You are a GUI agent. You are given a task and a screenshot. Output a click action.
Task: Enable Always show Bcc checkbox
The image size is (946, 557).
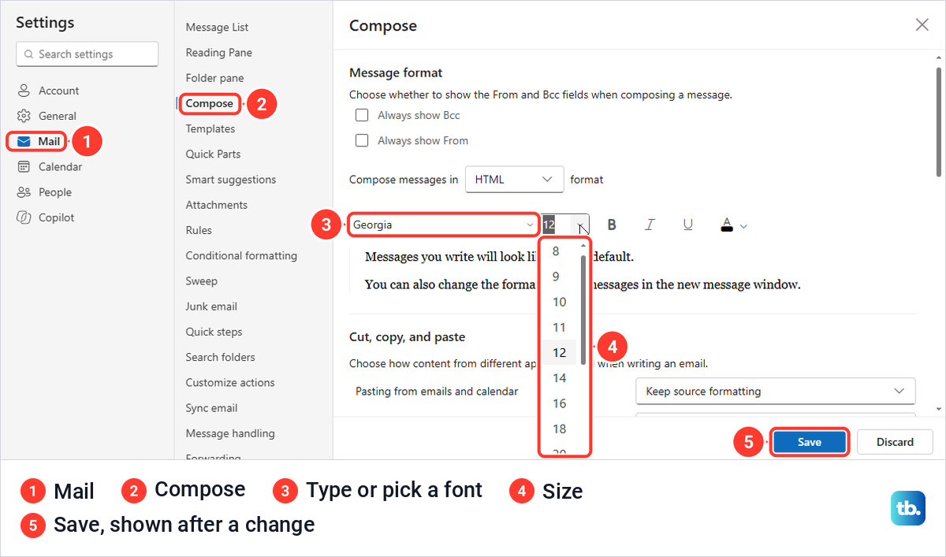click(362, 115)
